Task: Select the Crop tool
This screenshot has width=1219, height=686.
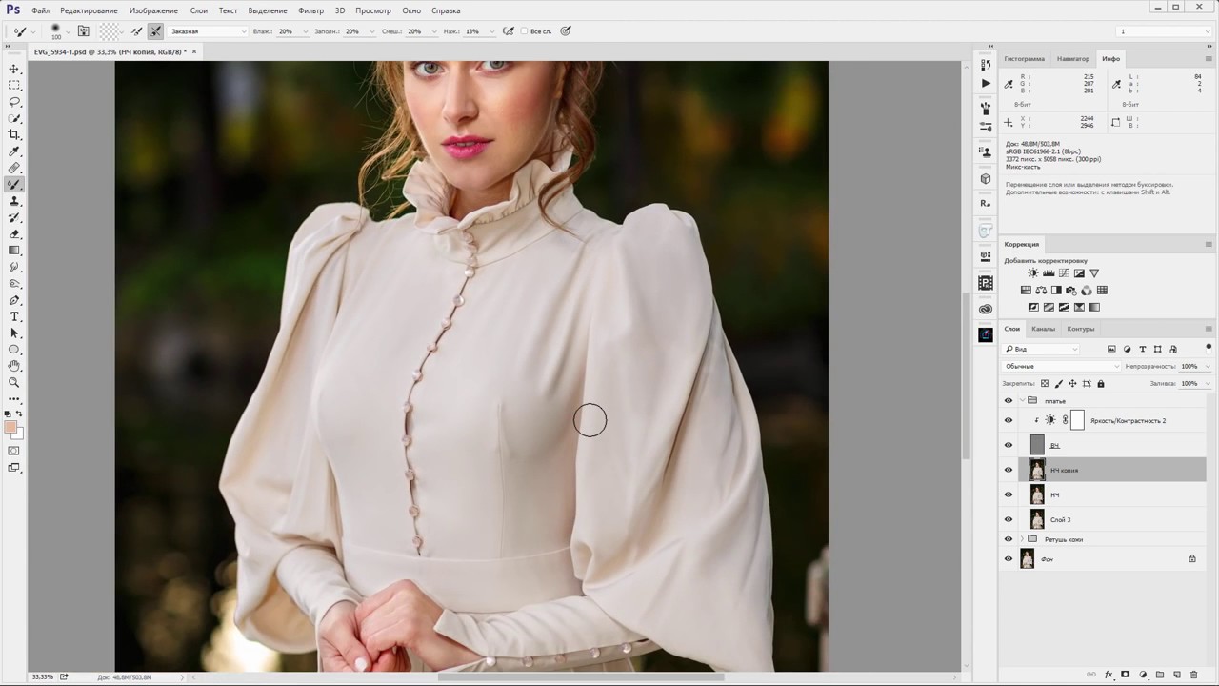Action: pos(14,135)
